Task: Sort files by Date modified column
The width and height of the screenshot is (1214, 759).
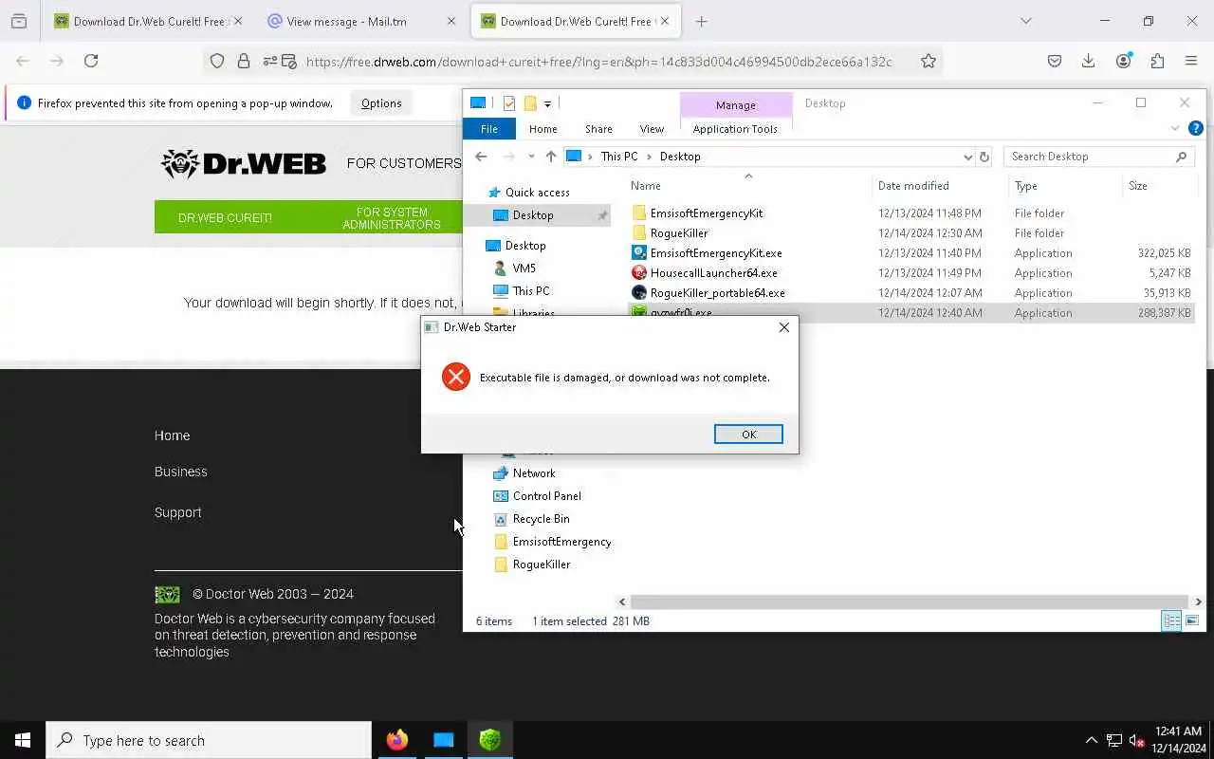Action: click(913, 186)
